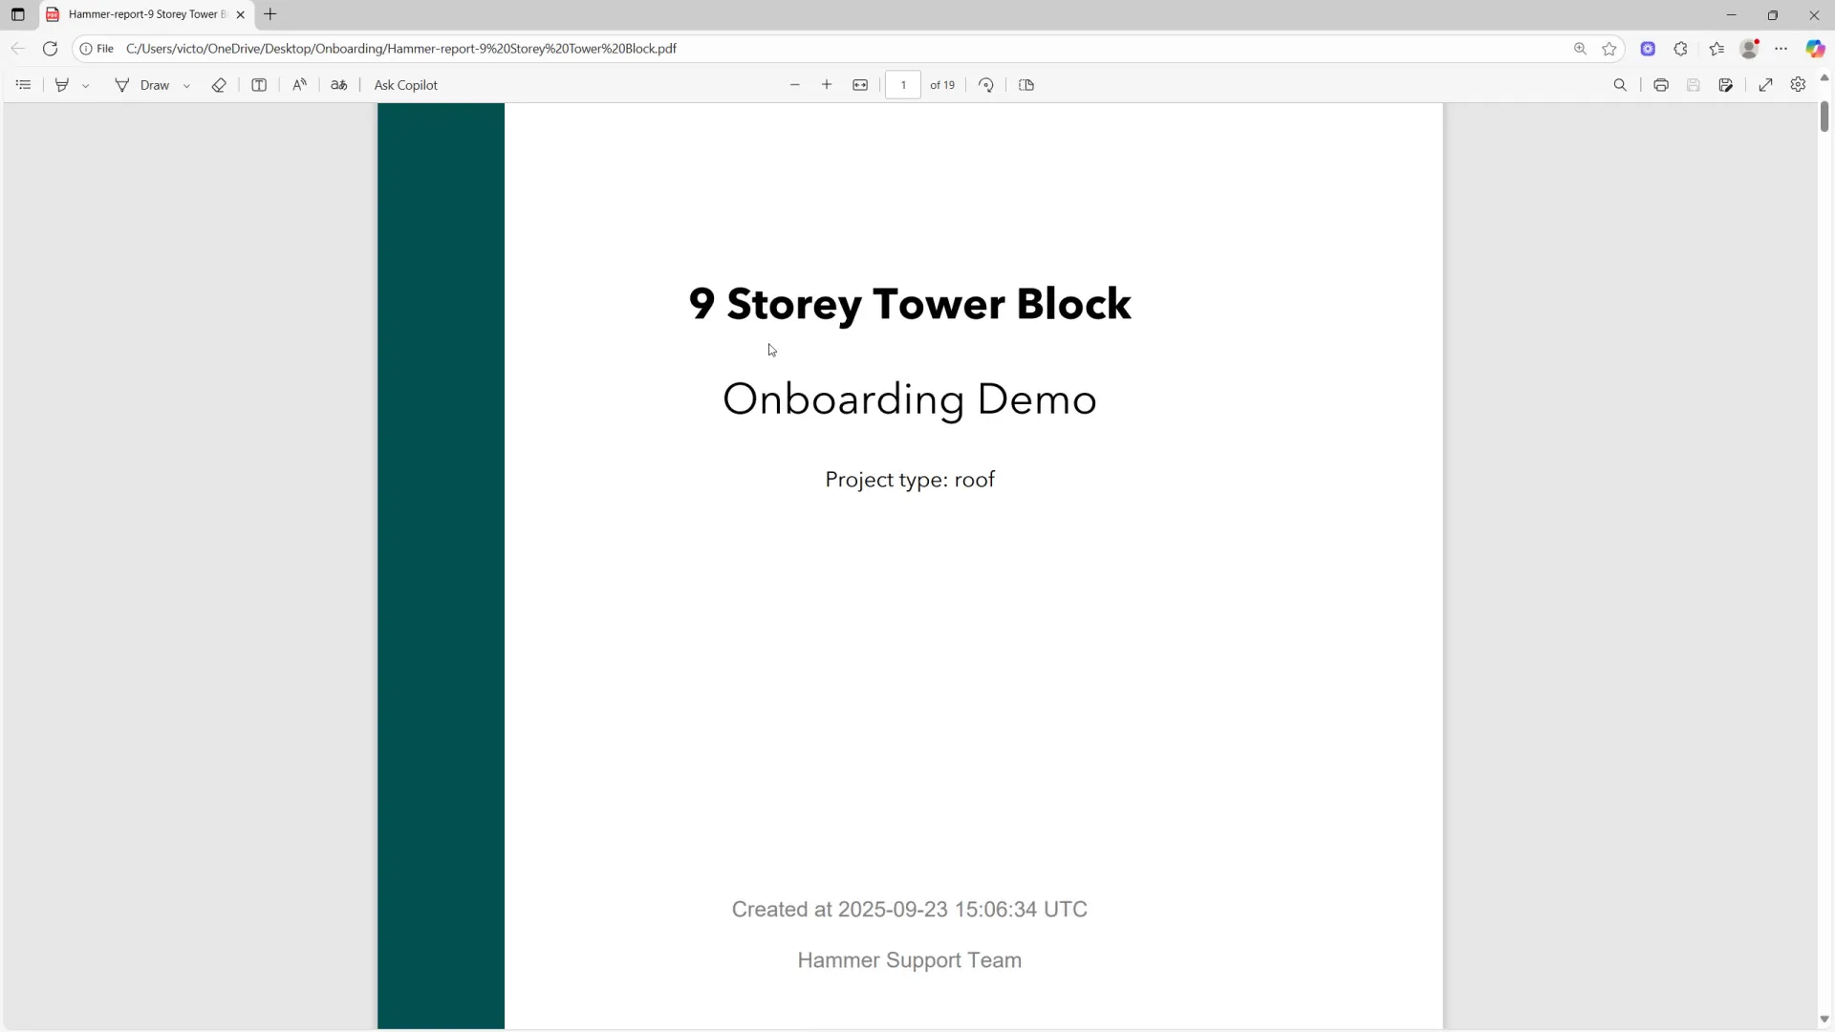Zoom out with the minus button

click(794, 85)
